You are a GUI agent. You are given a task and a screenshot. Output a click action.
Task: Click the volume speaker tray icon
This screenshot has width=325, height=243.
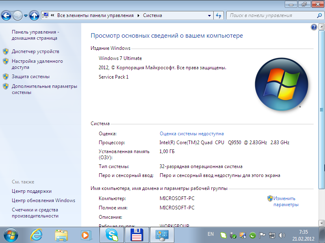[282, 235]
